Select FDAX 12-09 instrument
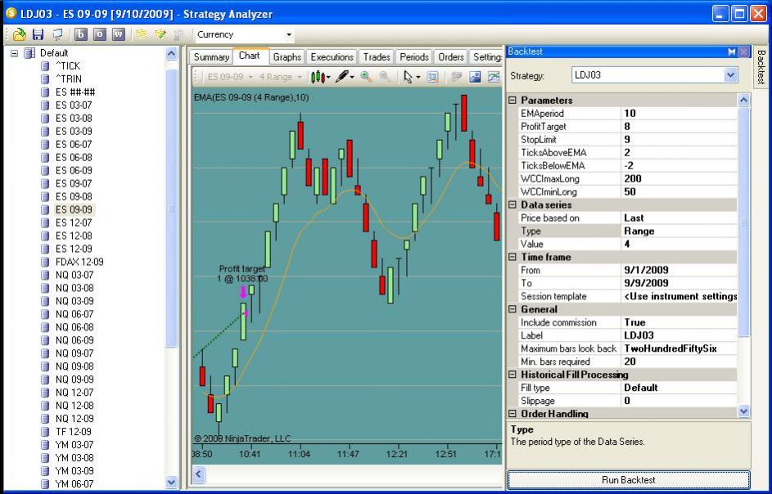 (79, 262)
